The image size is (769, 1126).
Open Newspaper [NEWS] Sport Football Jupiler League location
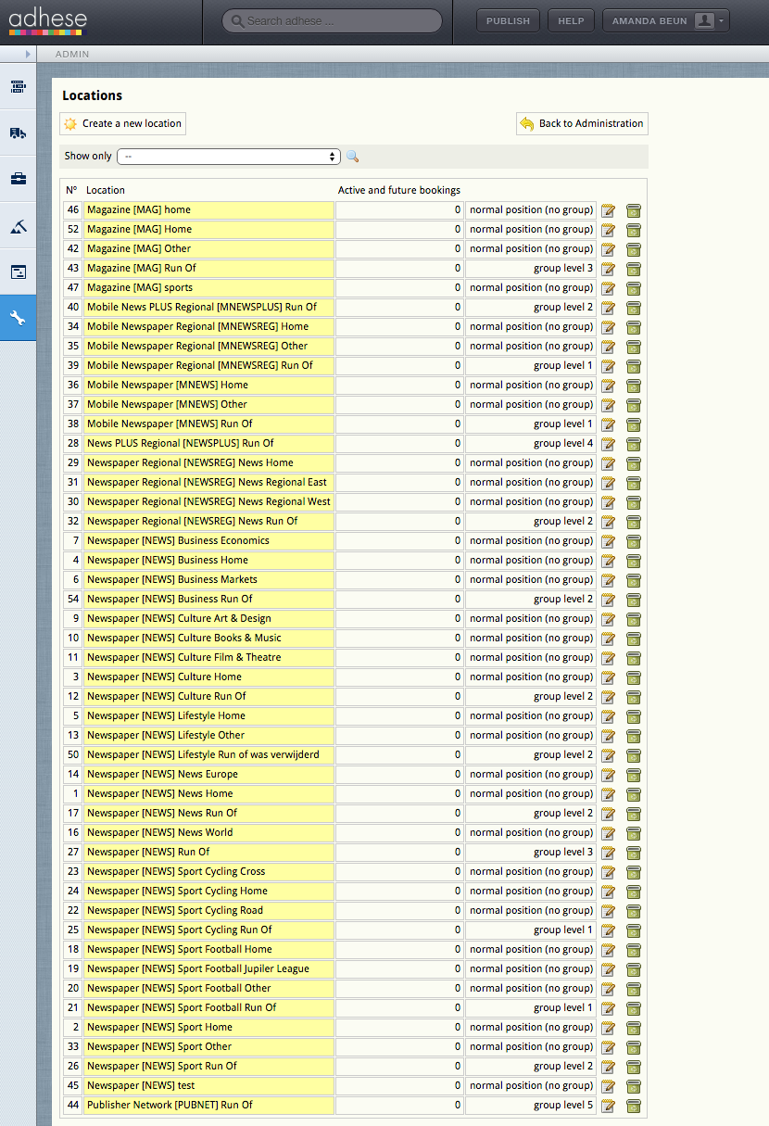(198, 969)
